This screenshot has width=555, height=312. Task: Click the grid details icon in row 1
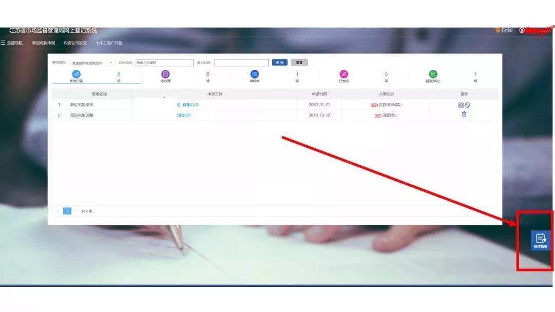pos(461,105)
